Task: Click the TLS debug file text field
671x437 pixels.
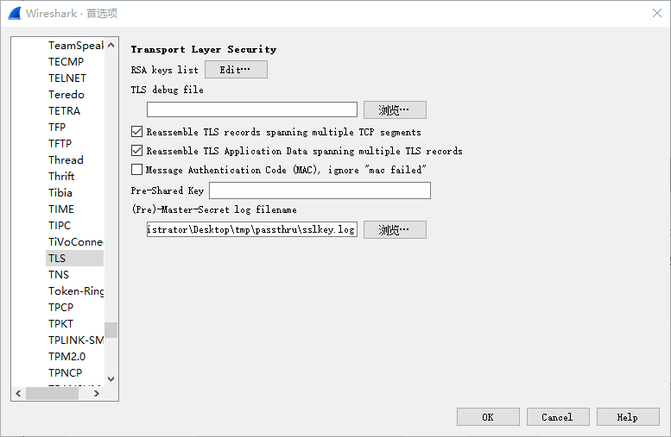Action: click(252, 109)
